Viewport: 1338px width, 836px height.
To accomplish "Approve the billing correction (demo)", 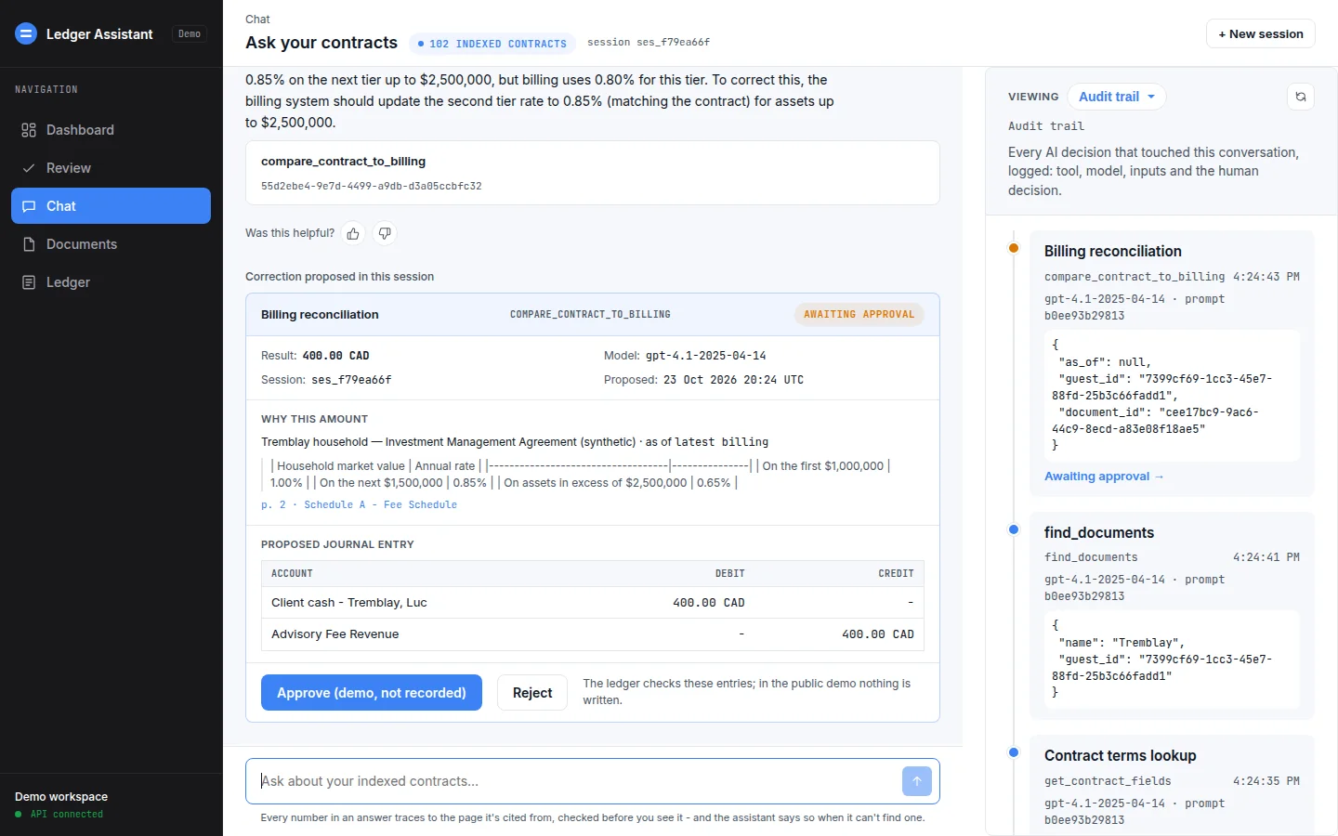I will (x=372, y=693).
